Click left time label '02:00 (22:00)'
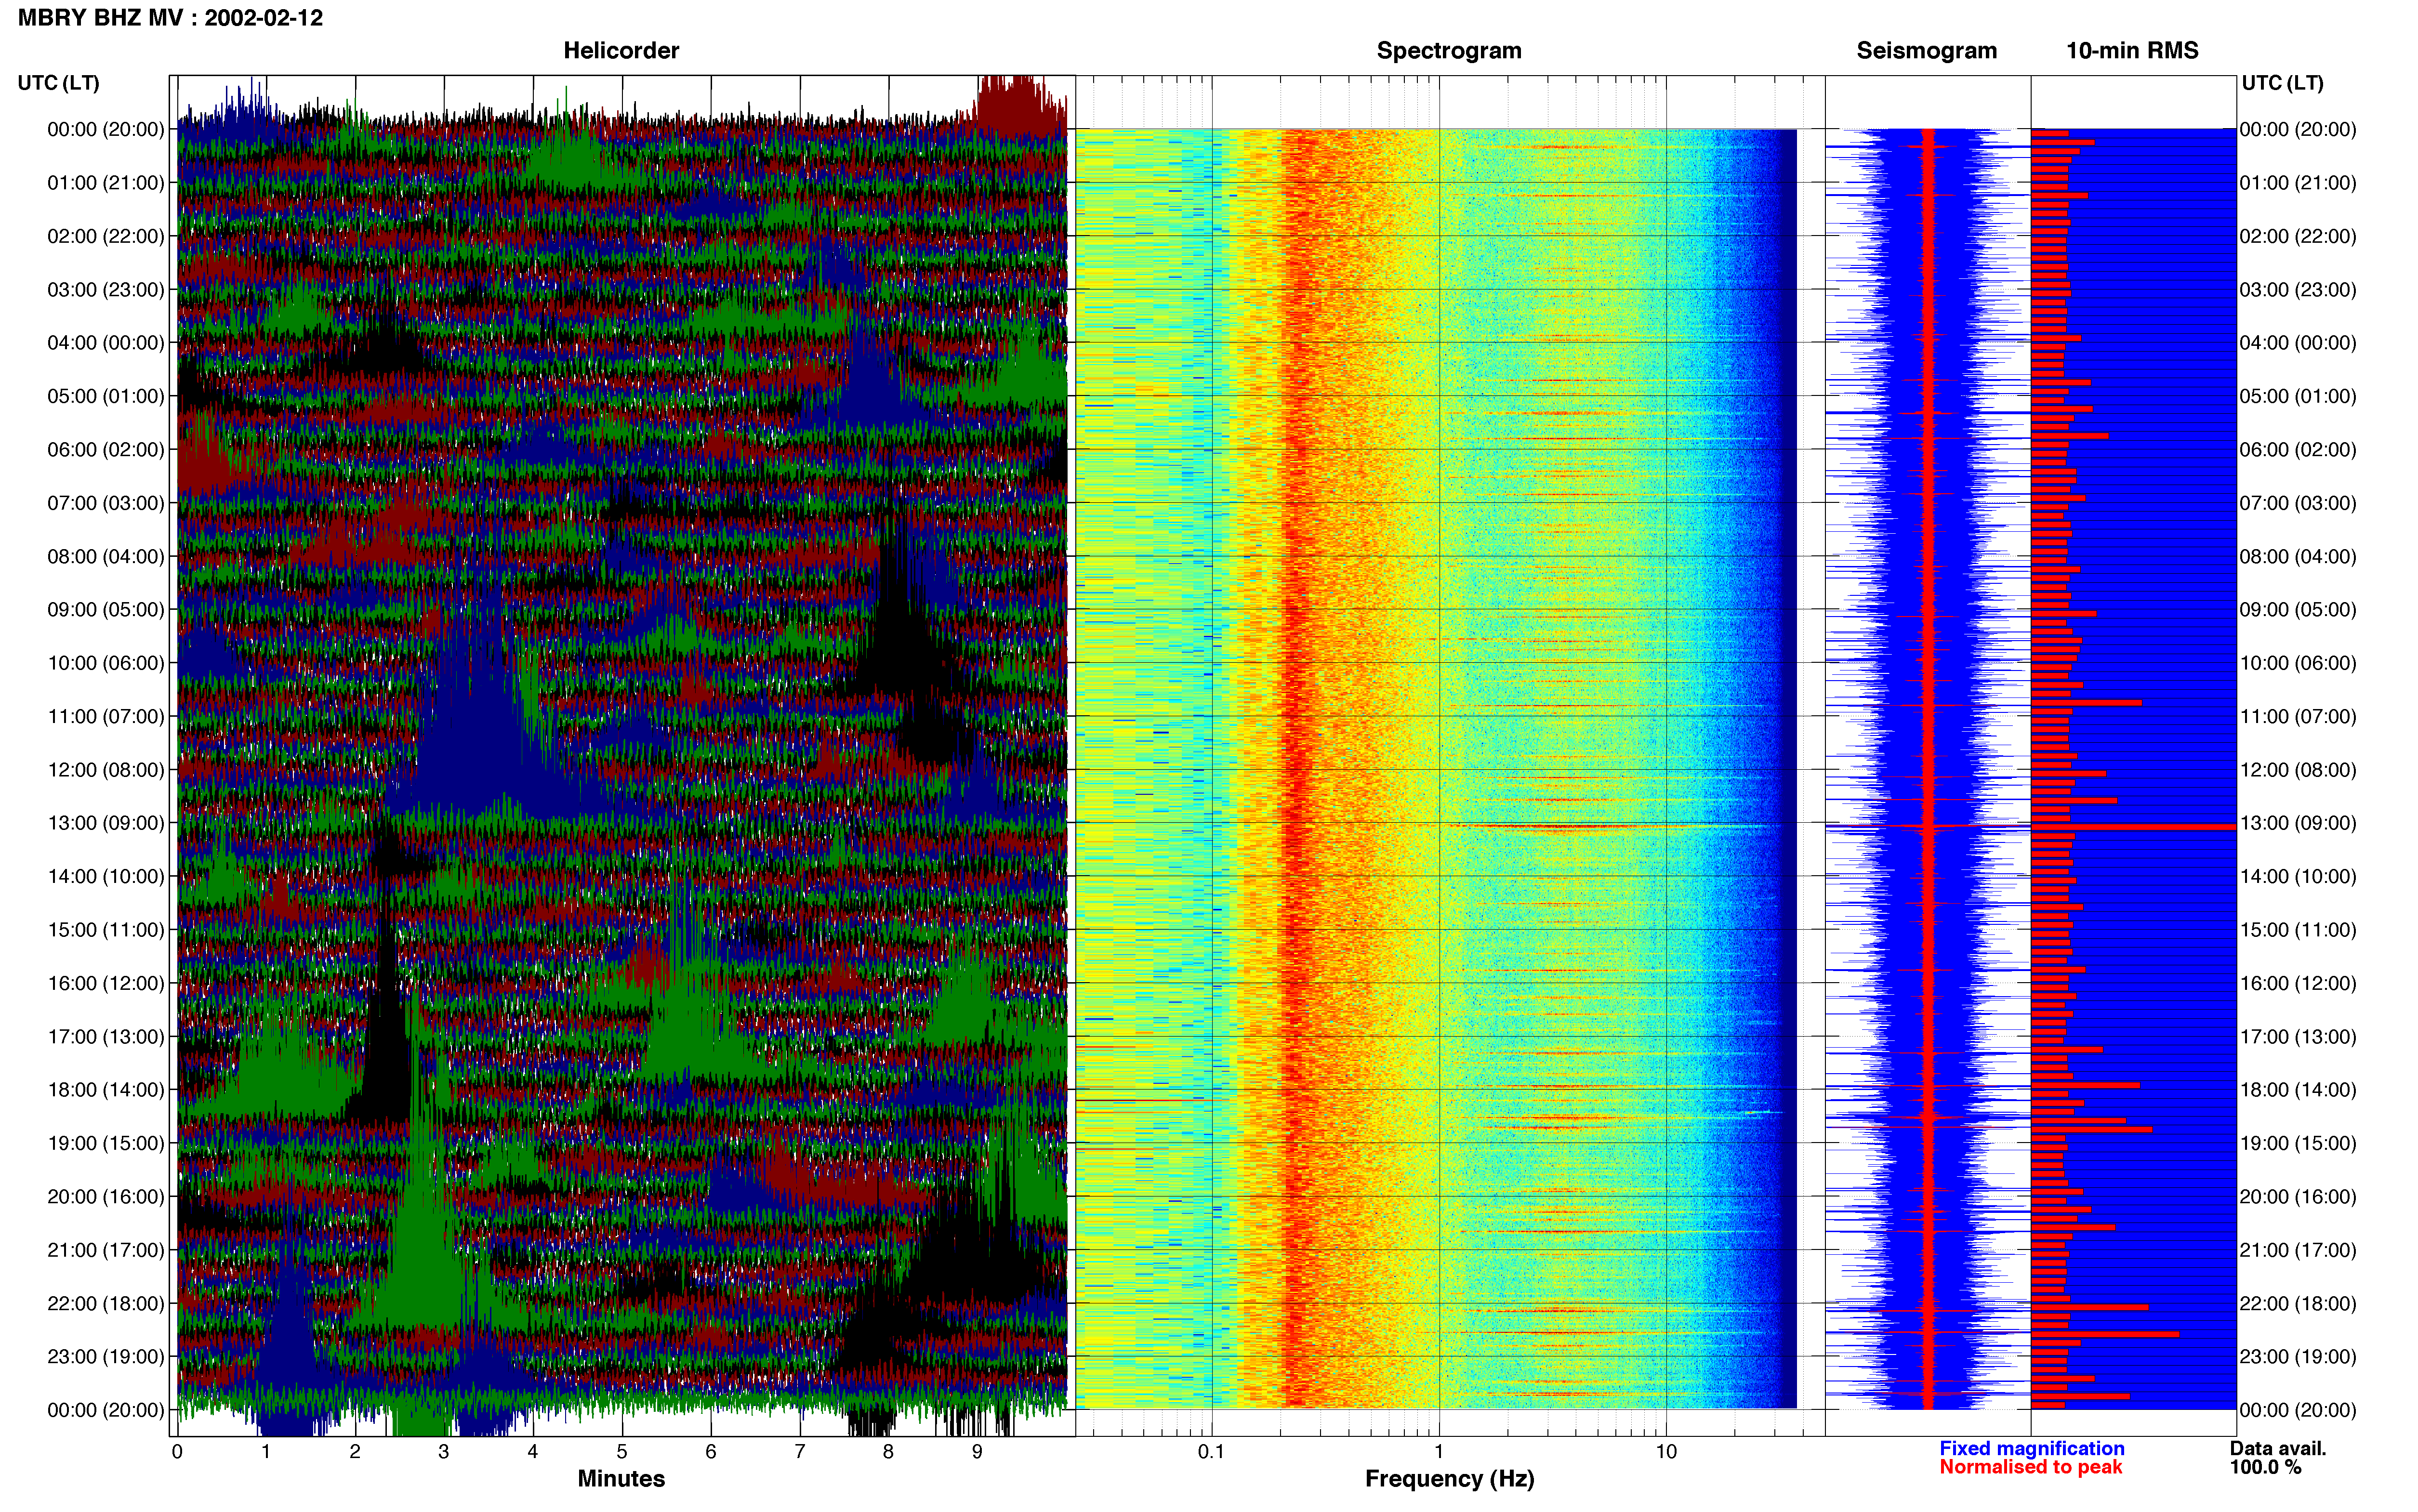The height and width of the screenshot is (1512, 2418). [x=106, y=236]
